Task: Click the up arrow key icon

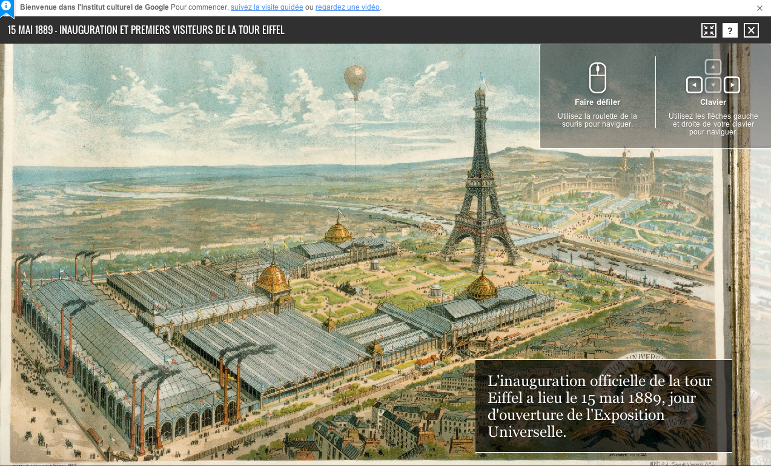Action: click(x=713, y=67)
